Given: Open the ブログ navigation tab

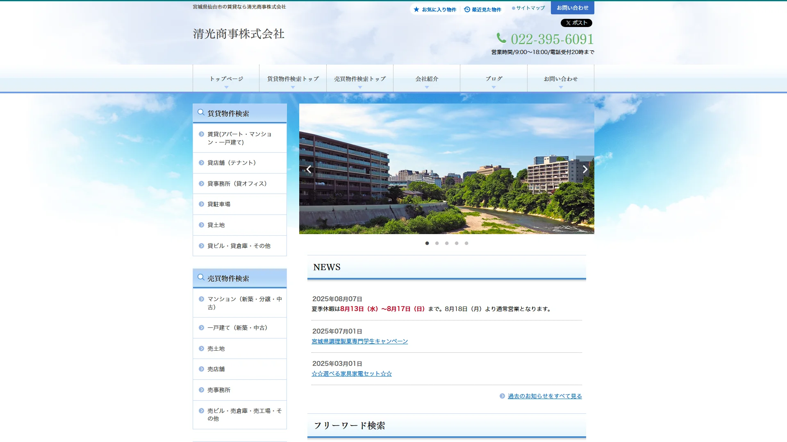Looking at the screenshot, I should click(494, 78).
